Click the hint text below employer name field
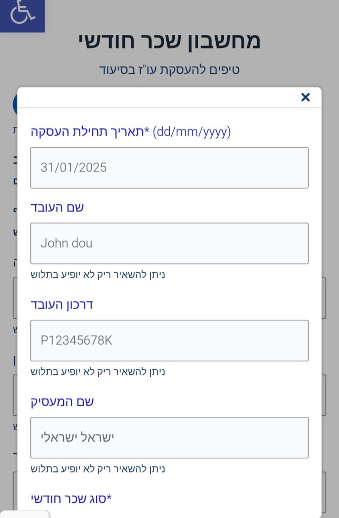 pos(98,469)
